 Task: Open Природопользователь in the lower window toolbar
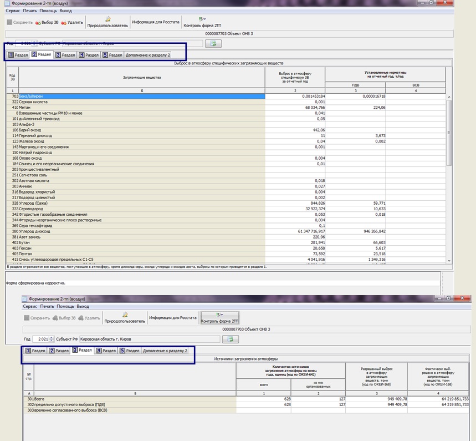(125, 317)
